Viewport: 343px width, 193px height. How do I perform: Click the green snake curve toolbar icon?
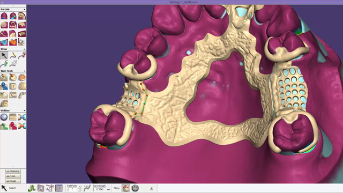click(x=32, y=188)
